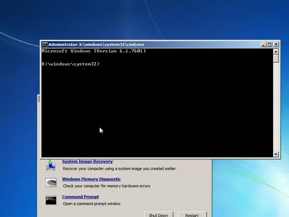This screenshot has height=217, width=289.
Task: Click 'Open a command prompt window' description
Action: pyautogui.click(x=92, y=204)
